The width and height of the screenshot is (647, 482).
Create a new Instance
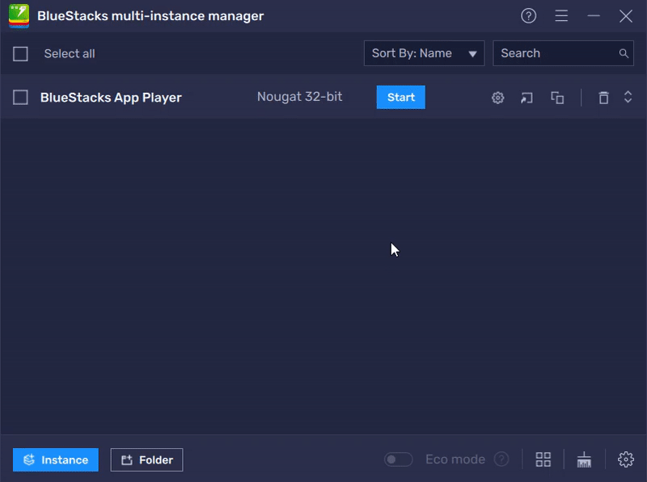click(56, 459)
